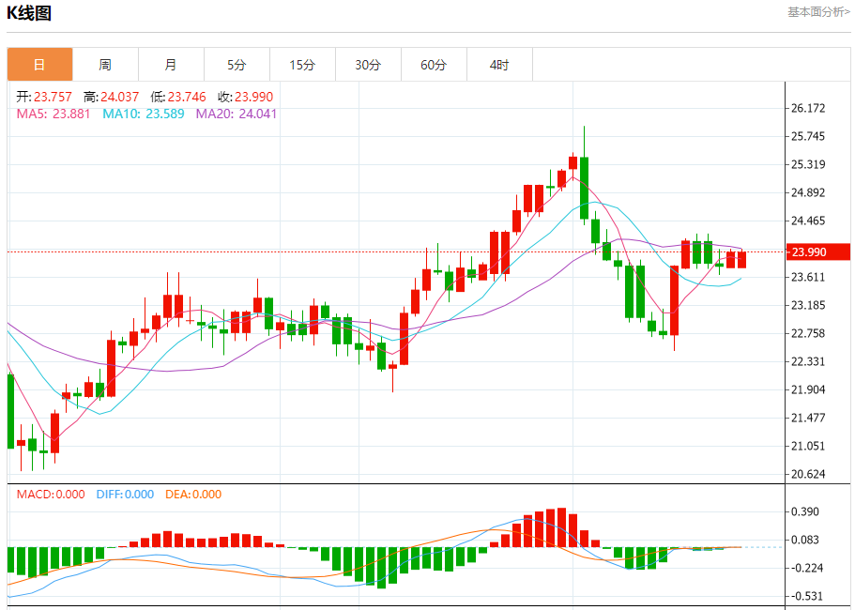
Task: Click the 21.051 price axis label
Action: click(808, 446)
